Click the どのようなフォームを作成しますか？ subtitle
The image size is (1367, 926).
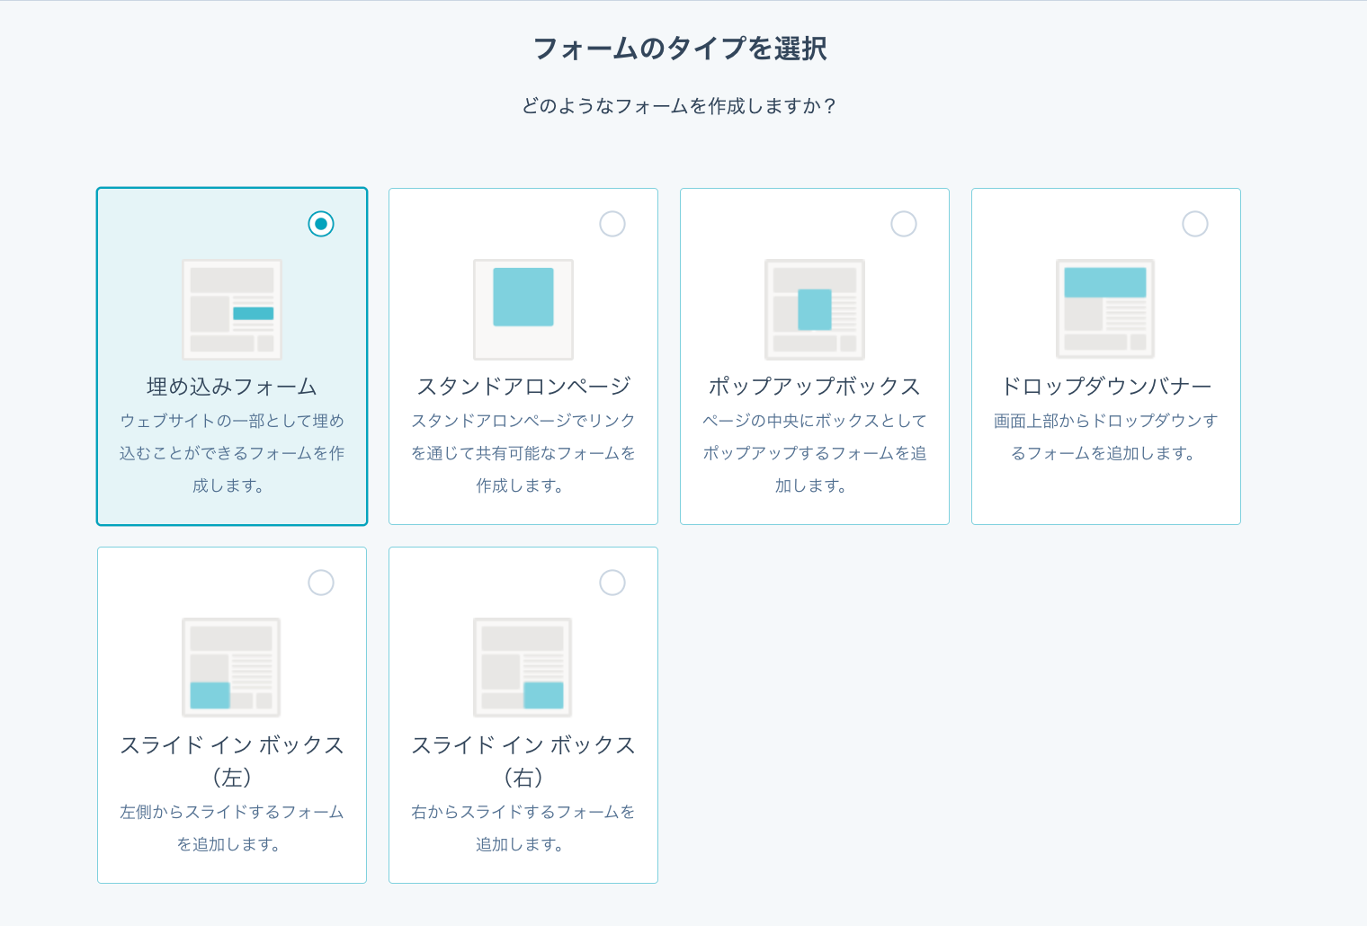[x=680, y=106]
